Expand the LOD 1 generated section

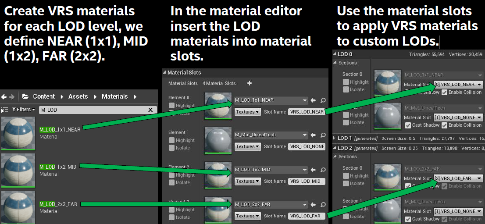click(334, 138)
